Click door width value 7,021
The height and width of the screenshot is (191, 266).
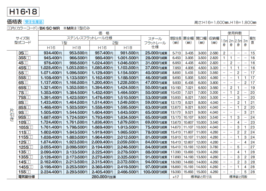point(189,88)
